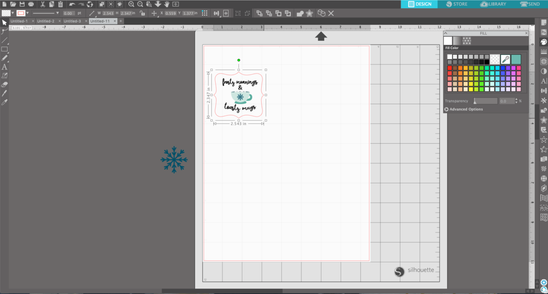The height and width of the screenshot is (294, 548).
Task: Click the Redo arrow icon
Action: click(x=81, y=4)
